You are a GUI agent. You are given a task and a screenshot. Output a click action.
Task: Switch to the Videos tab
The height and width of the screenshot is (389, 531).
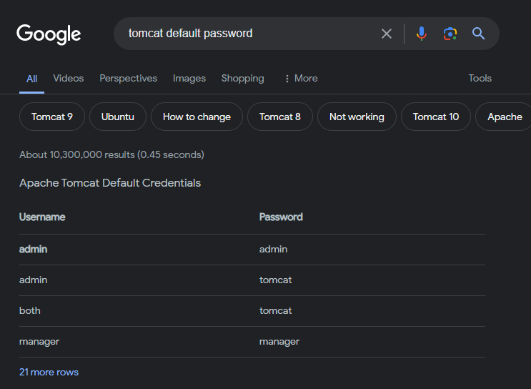click(x=68, y=79)
